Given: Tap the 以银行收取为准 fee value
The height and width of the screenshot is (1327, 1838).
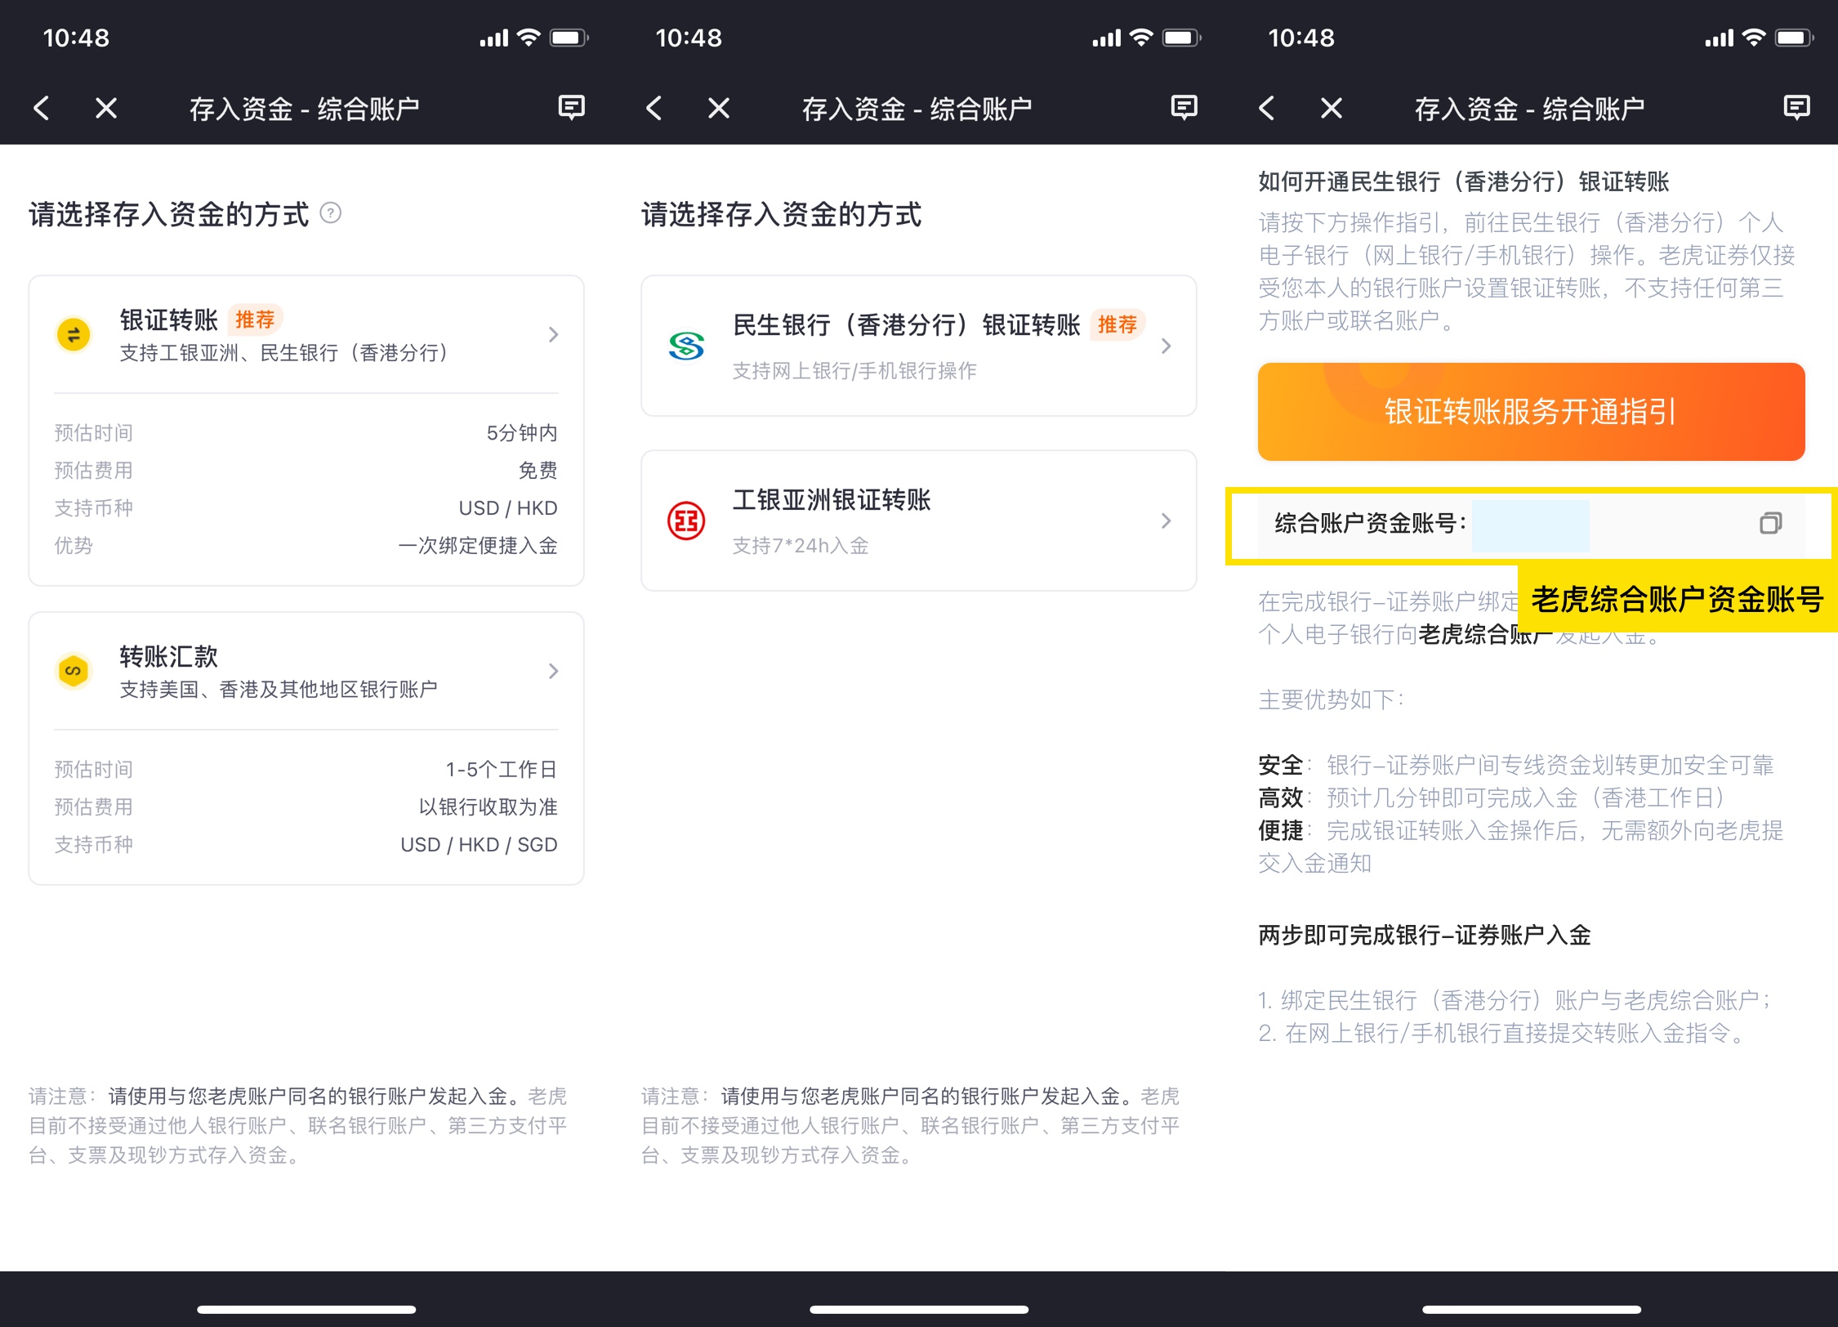Looking at the screenshot, I should click(488, 807).
